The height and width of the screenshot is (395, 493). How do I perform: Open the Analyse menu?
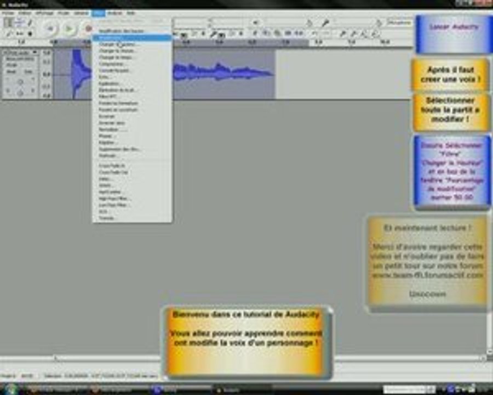114,13
